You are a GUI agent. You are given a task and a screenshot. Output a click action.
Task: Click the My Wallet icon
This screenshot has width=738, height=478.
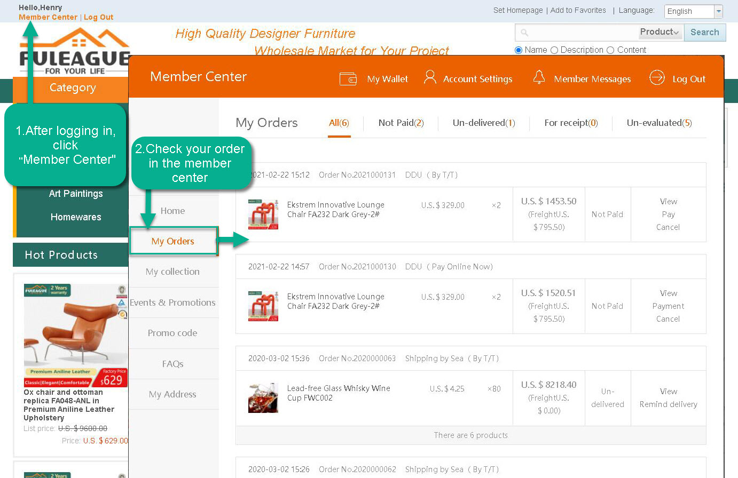(348, 79)
